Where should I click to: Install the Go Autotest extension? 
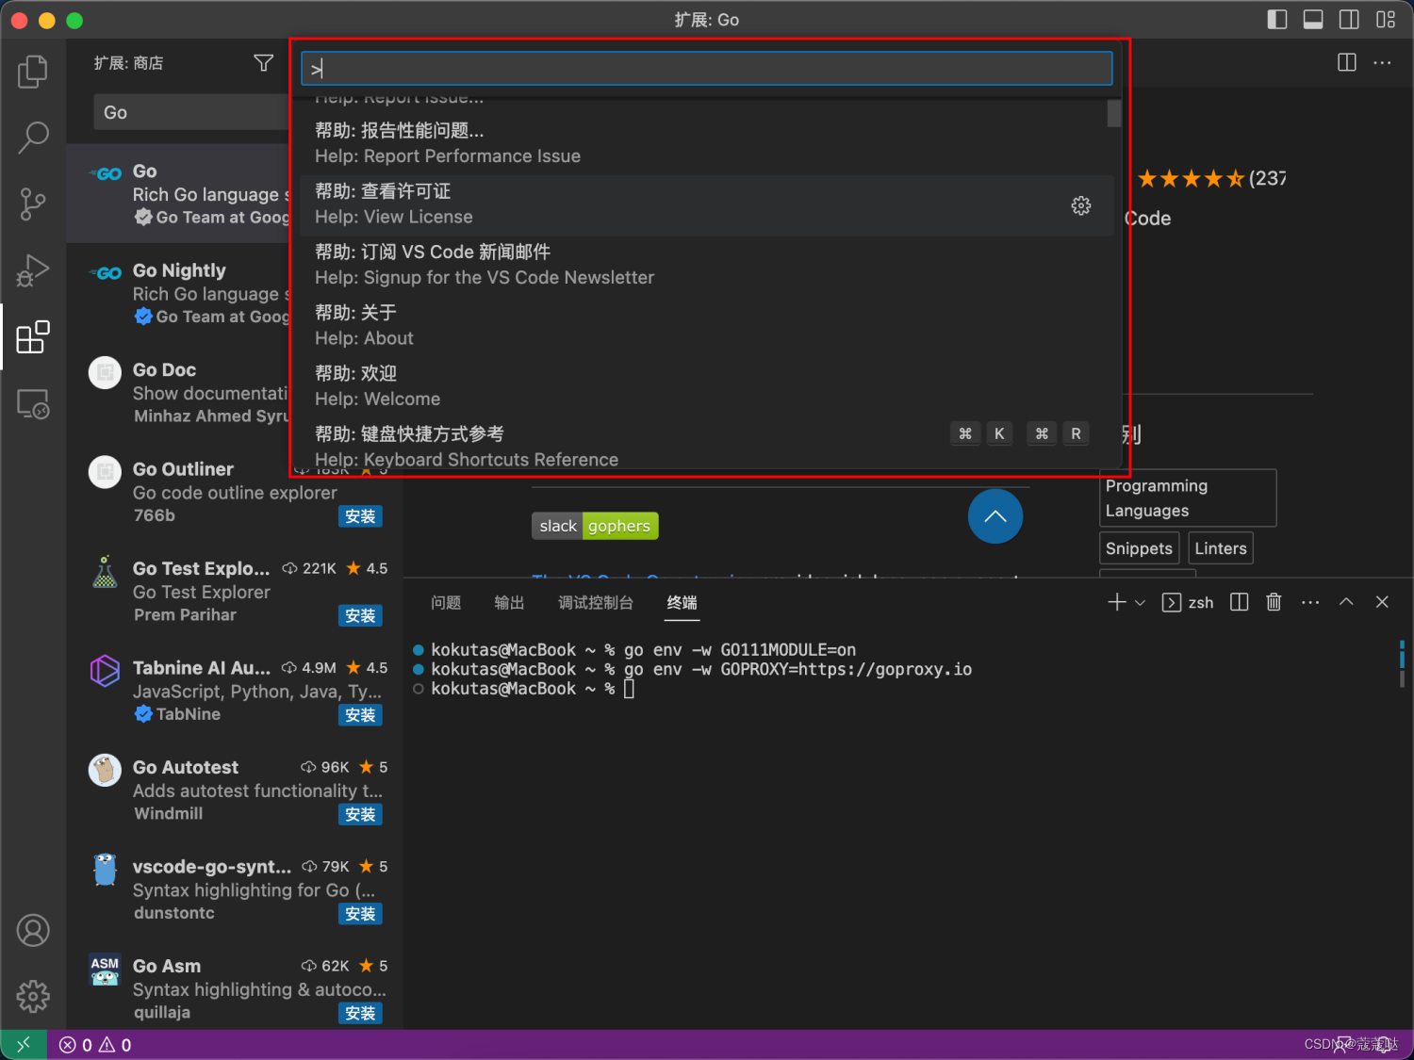tap(360, 814)
